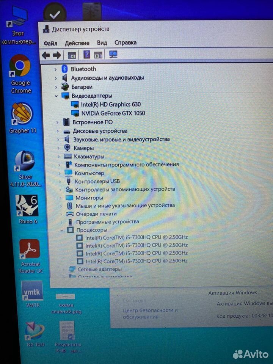Open Slicer 4.11.0 desktop shortcut
The width and height of the screenshot is (273, 364).
point(25,169)
